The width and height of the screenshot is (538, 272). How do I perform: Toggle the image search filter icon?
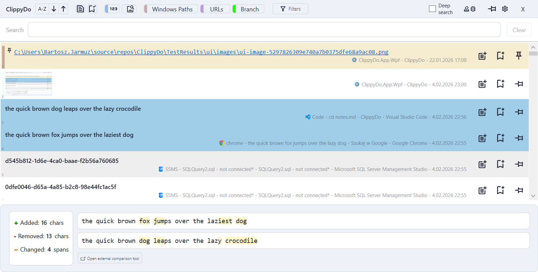click(130, 9)
